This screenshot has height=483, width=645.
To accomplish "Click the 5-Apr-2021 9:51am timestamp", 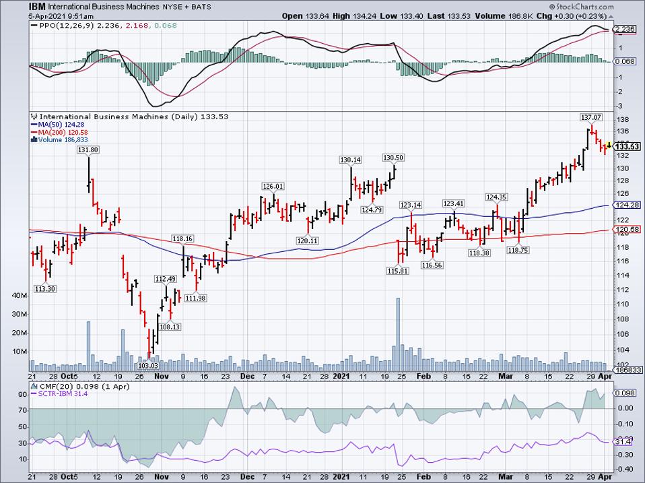I will click(61, 16).
